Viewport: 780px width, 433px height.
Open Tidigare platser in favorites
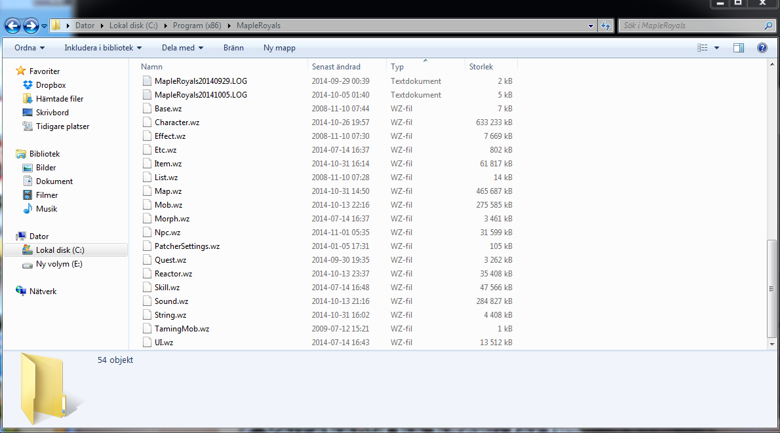tap(63, 126)
